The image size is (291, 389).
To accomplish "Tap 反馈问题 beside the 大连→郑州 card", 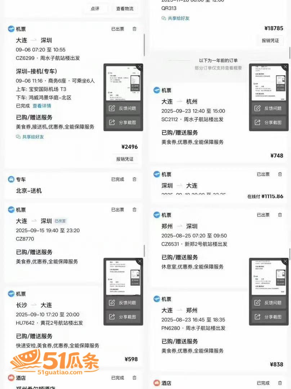I will (269, 303).
